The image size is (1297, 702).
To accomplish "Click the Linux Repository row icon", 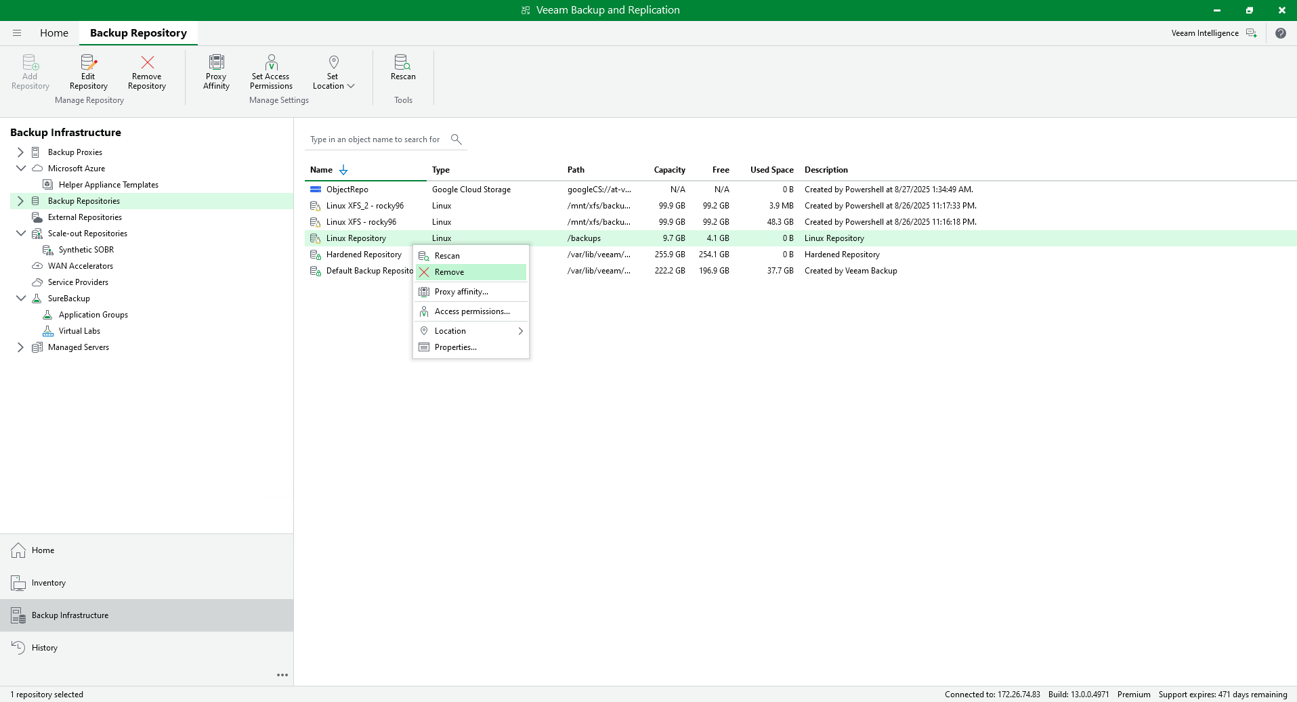I will [316, 238].
